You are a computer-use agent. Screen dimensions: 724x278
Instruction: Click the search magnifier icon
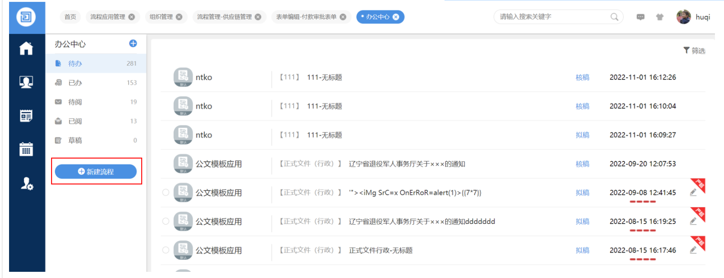click(x=614, y=17)
